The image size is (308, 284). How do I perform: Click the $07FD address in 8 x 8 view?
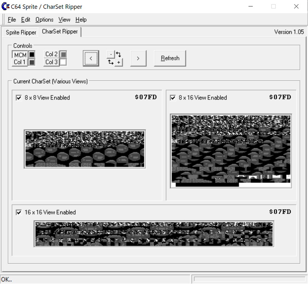[146, 97]
